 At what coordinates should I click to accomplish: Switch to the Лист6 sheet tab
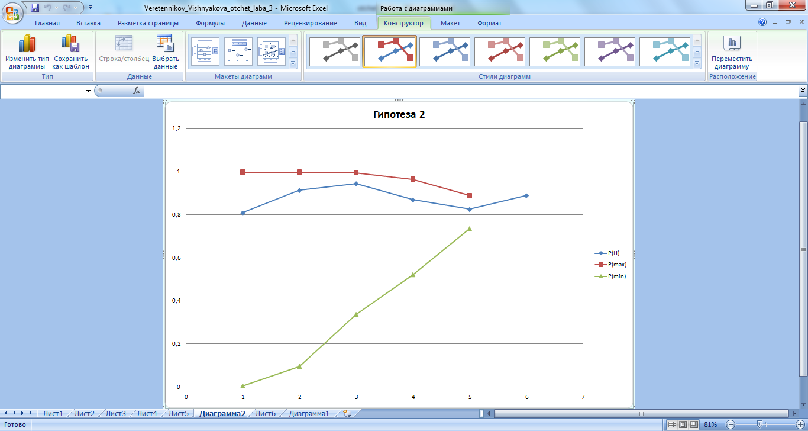(265, 414)
